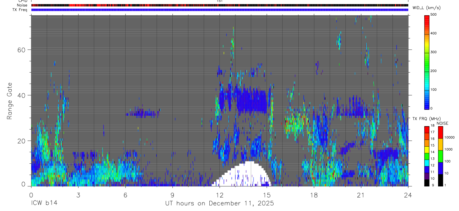
Task: Click the 'ICW b14' radar beam label
Action: point(44,204)
